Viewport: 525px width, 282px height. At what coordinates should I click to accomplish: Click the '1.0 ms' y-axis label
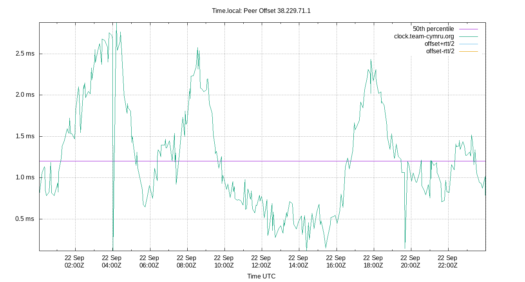tap(25, 177)
